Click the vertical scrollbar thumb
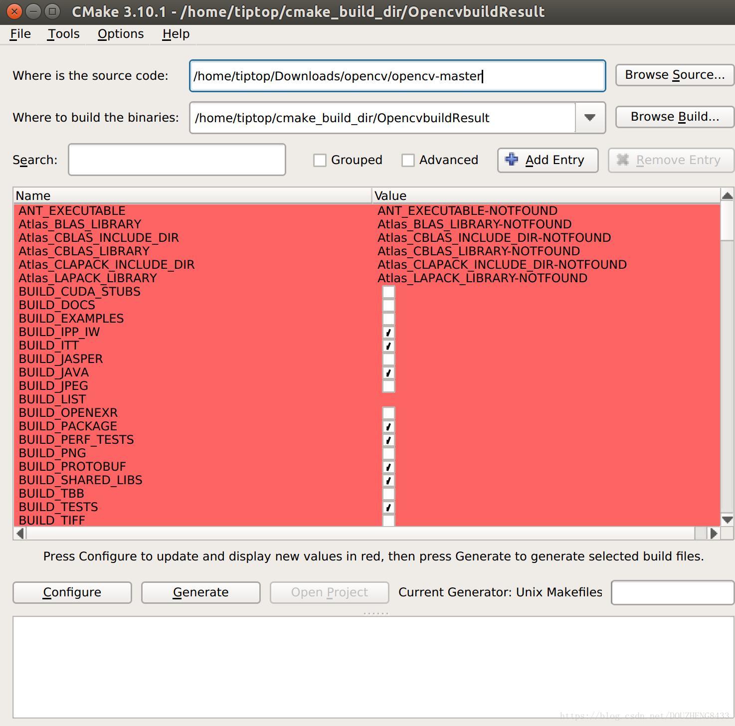Screen dimensions: 735x726 (727, 220)
